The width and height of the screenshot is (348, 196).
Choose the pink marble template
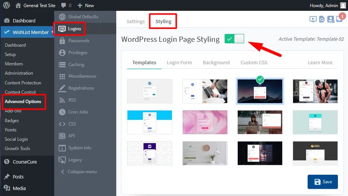205,122
